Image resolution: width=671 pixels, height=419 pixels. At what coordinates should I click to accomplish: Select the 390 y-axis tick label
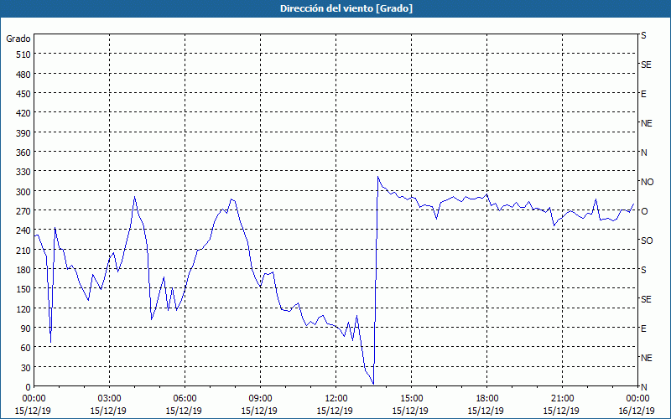point(23,133)
